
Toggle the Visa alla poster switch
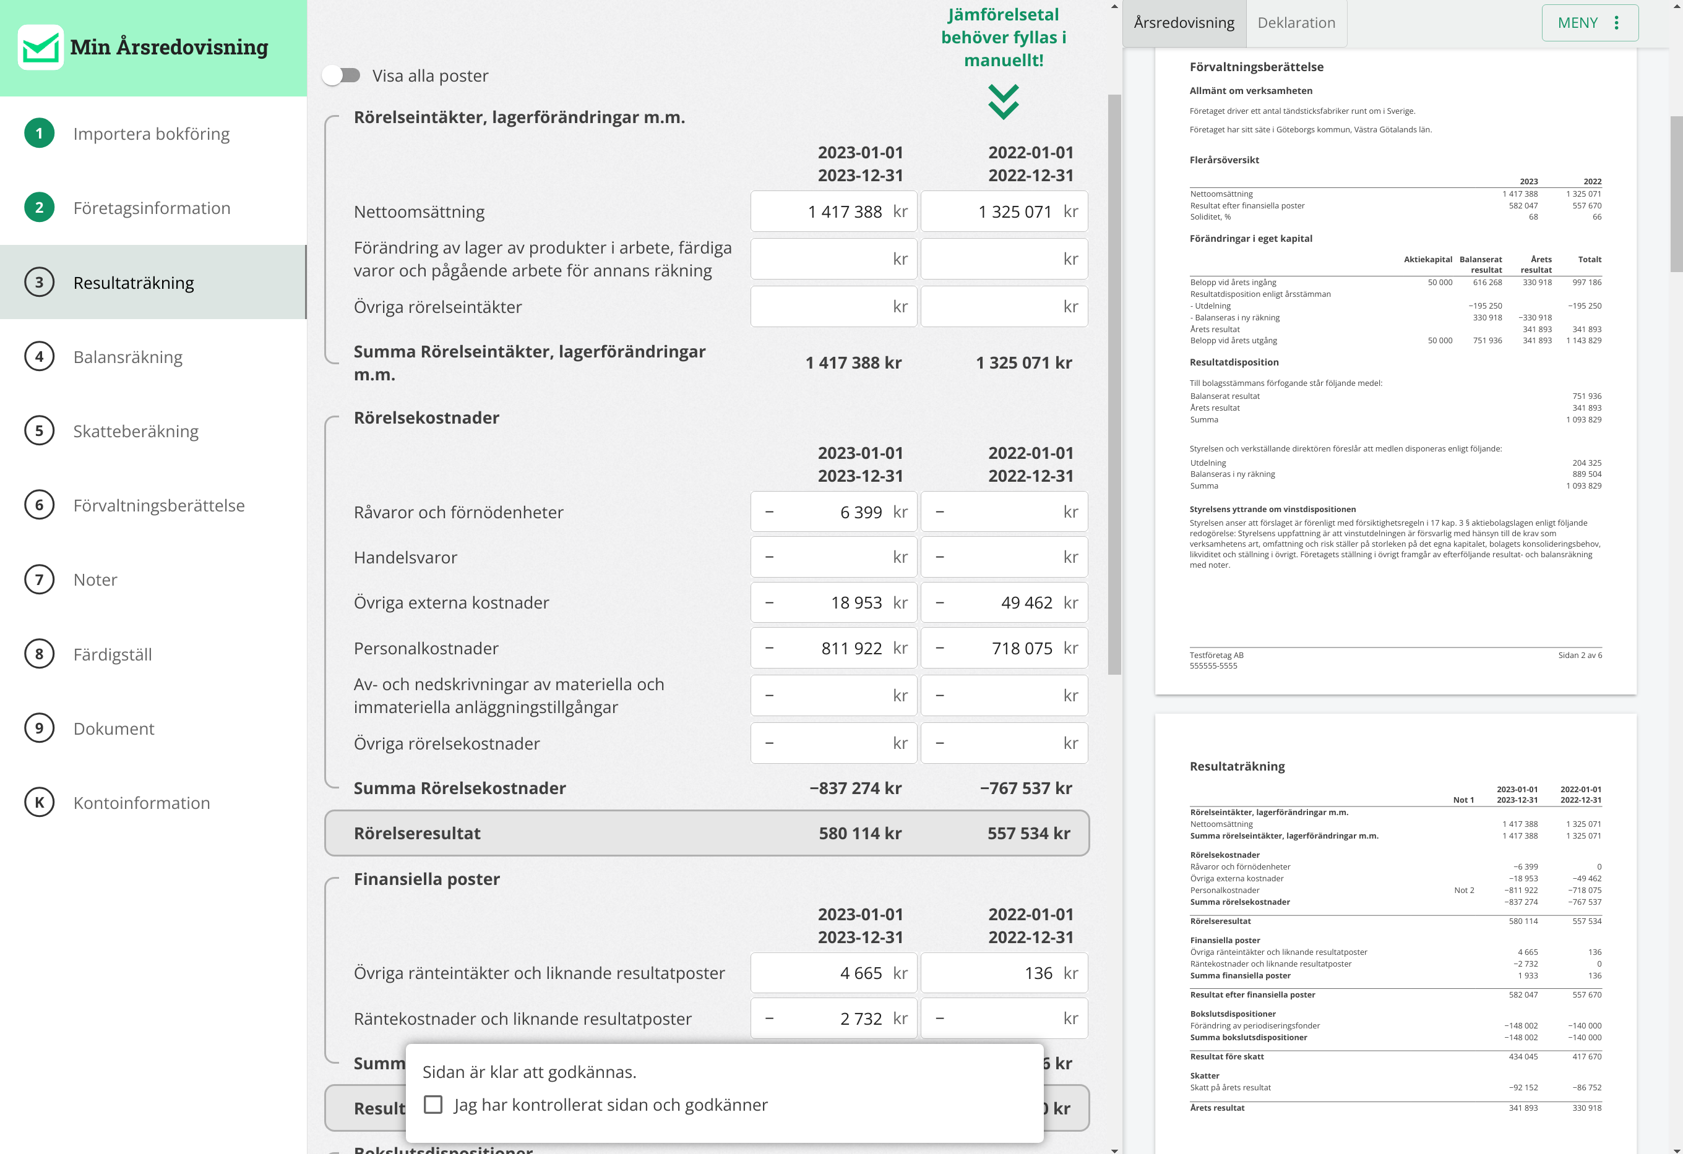click(x=342, y=75)
